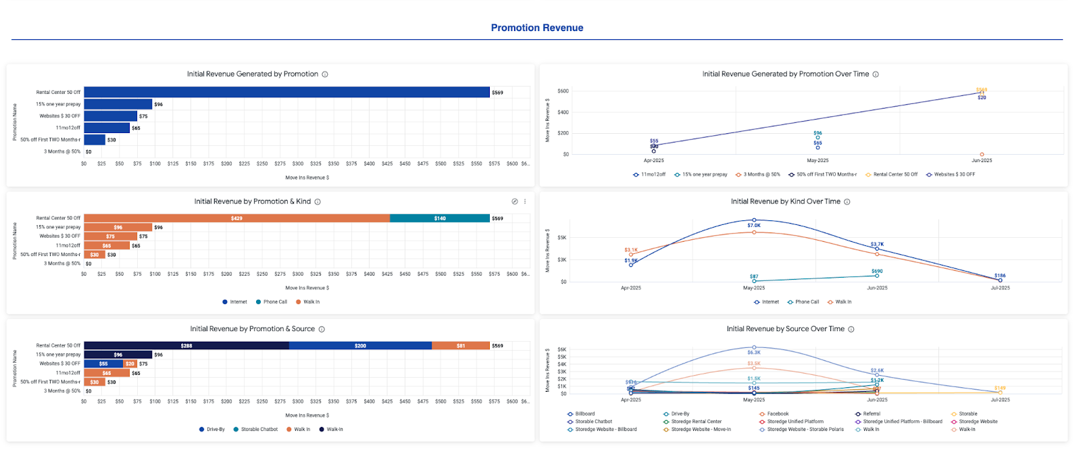Click the $200 blue bar segment in Source chart
This screenshot has height=450, width=1081.
coord(360,346)
